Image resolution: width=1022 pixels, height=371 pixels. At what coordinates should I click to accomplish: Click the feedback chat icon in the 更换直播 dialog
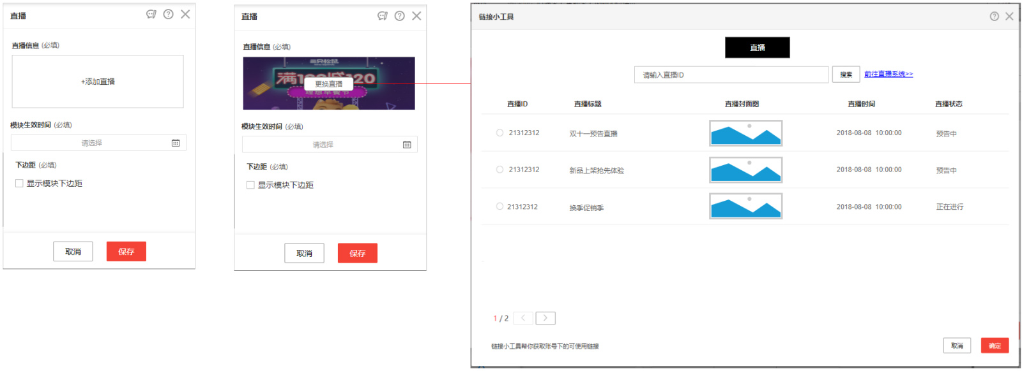(383, 16)
